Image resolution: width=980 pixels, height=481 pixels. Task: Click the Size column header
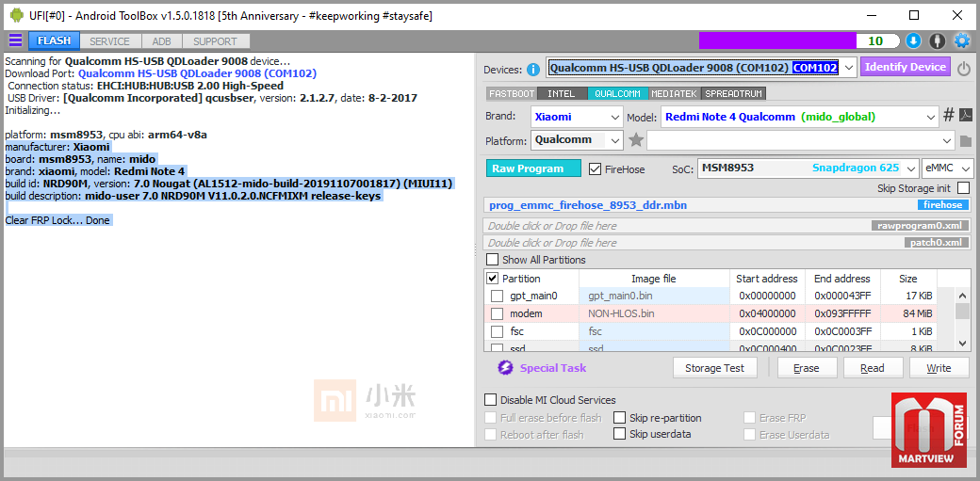[x=908, y=279]
